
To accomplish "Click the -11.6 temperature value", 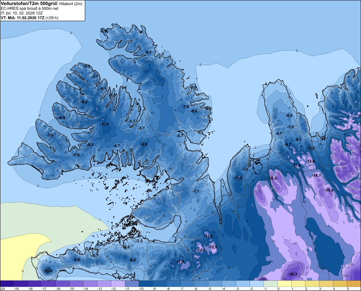I will pos(208,236).
